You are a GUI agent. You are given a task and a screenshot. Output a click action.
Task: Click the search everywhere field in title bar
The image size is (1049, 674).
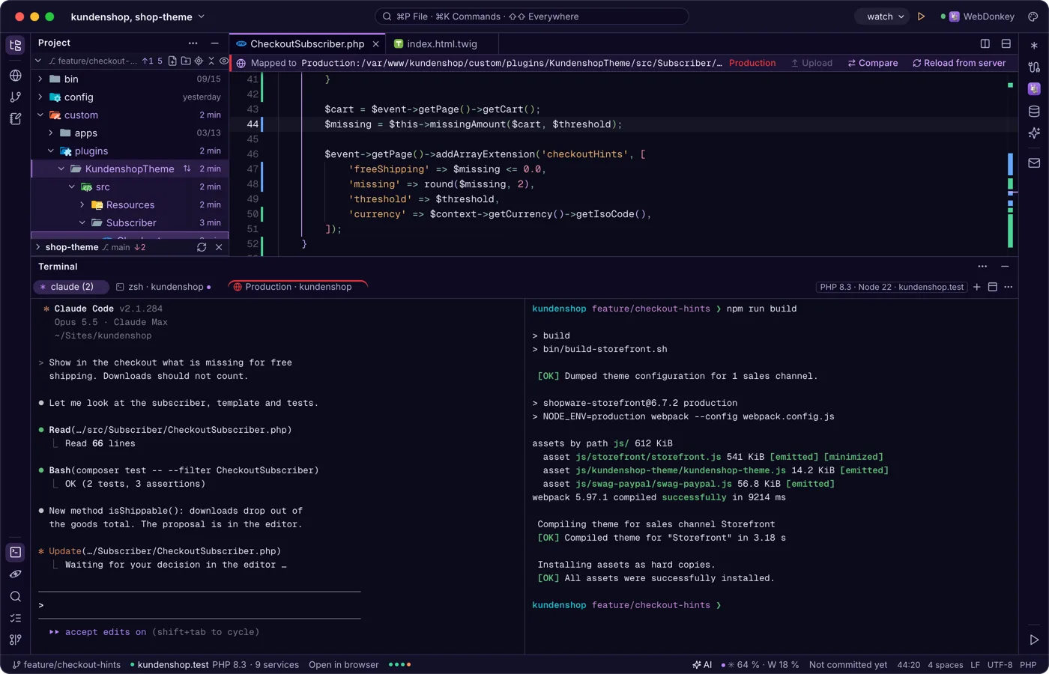click(532, 16)
